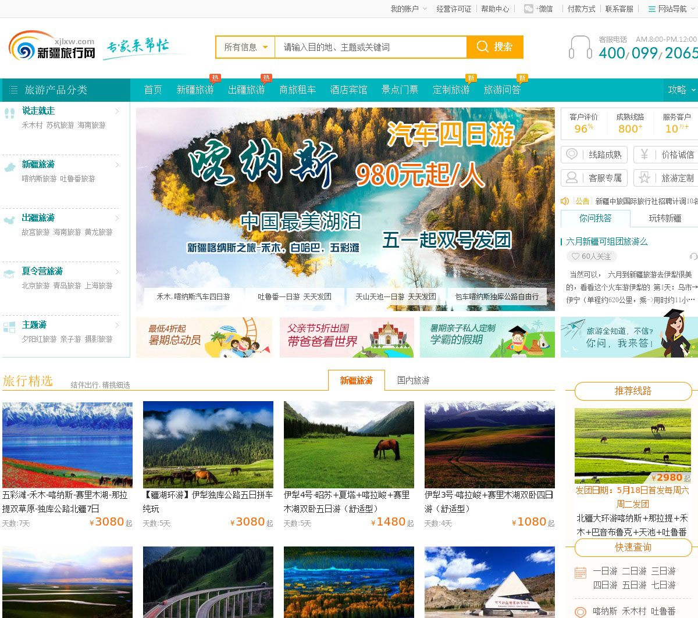Open the 网站导航 menu icon
698x618 pixels.
[652, 9]
